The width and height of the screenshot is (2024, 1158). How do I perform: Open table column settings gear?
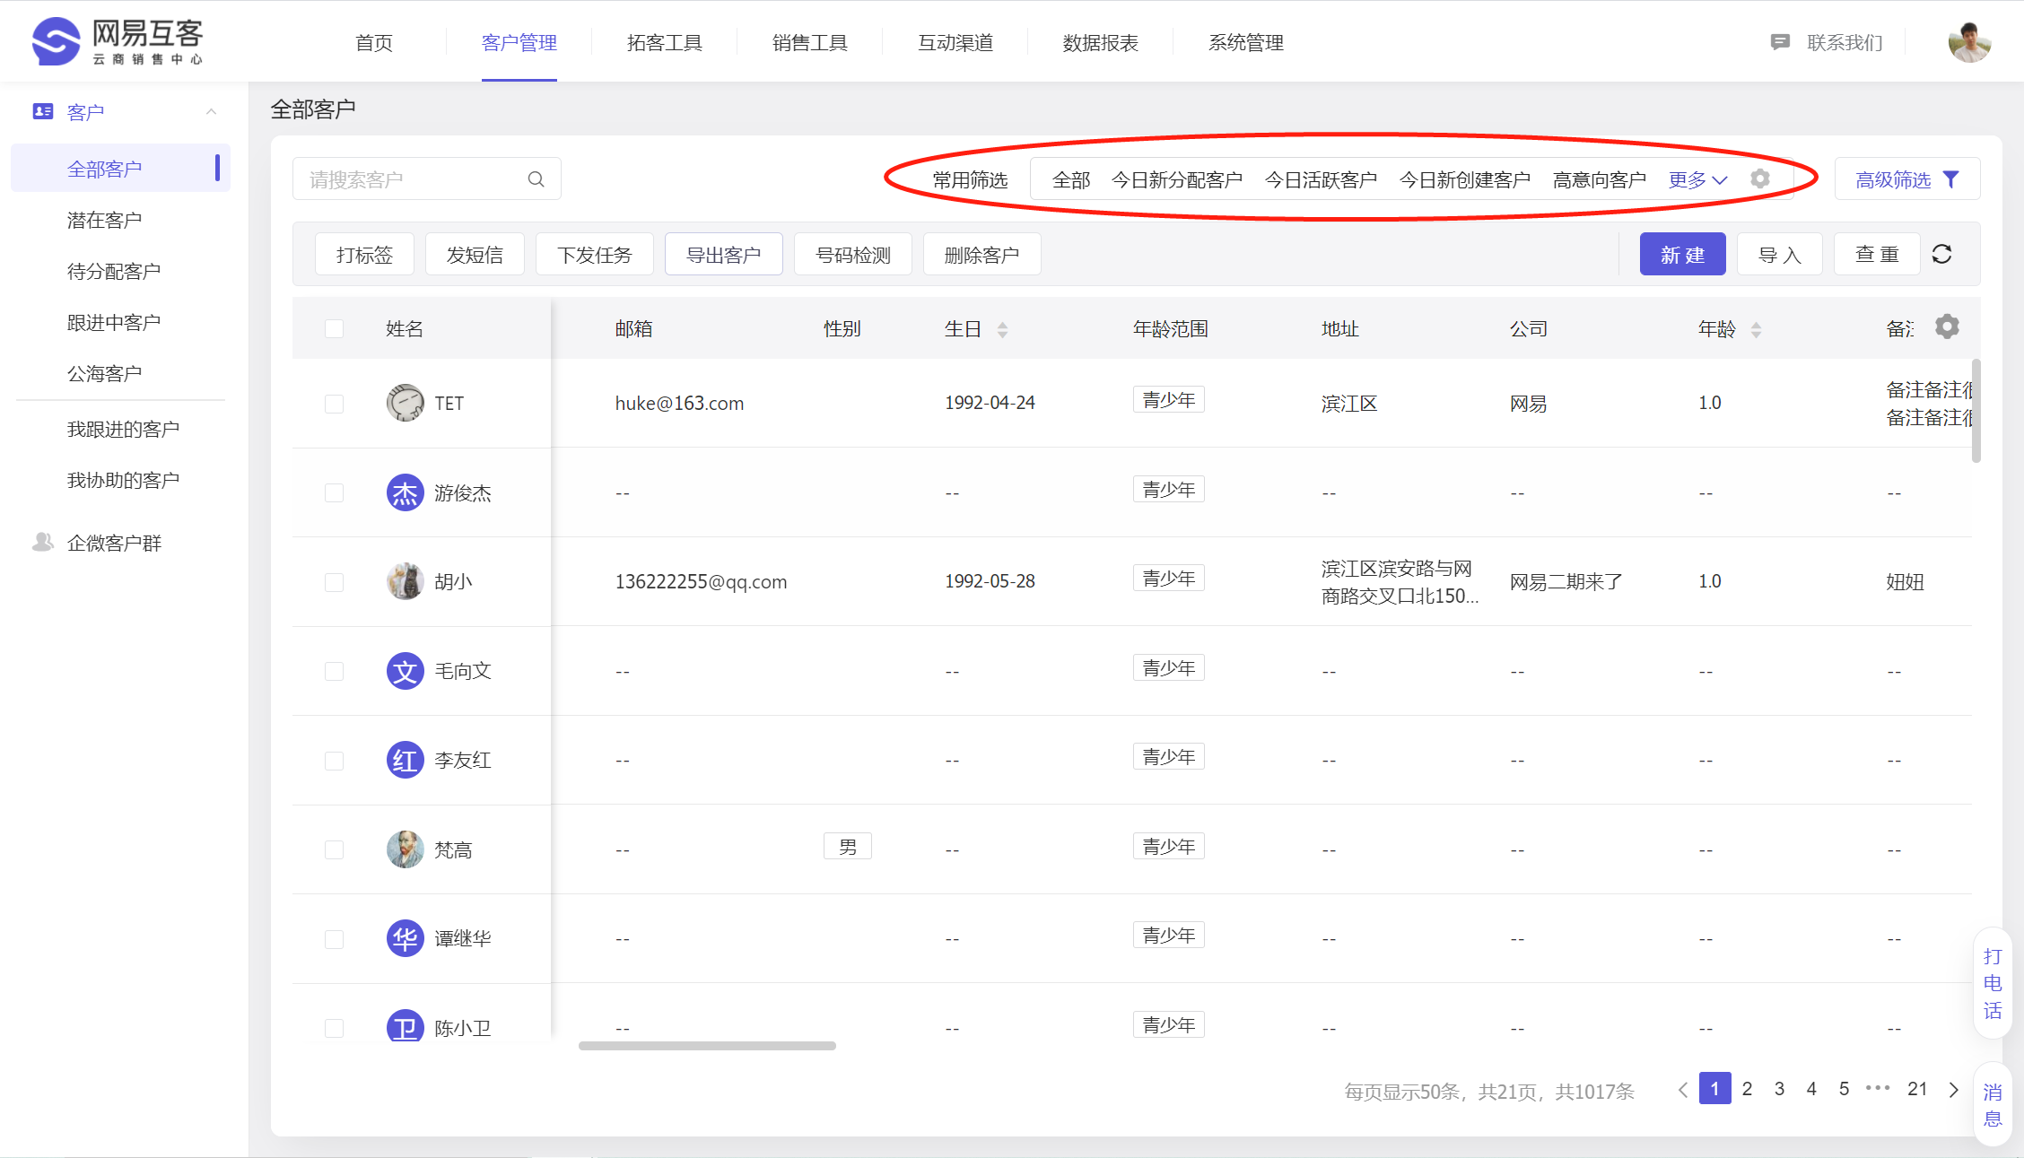[1947, 327]
